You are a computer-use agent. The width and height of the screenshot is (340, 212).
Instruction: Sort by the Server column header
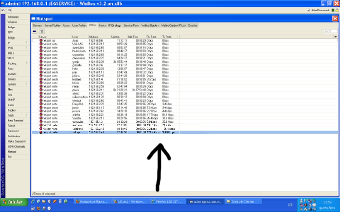(55, 37)
